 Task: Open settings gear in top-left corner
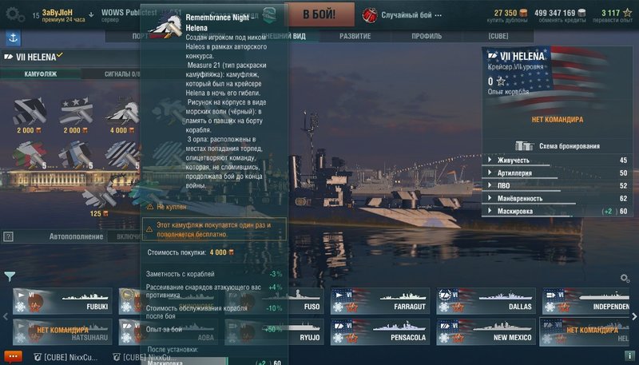[x=15, y=14]
